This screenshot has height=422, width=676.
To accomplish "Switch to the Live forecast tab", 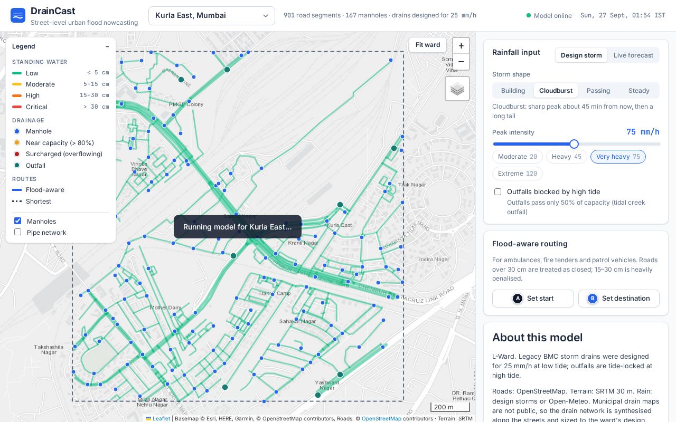I will pyautogui.click(x=633, y=55).
